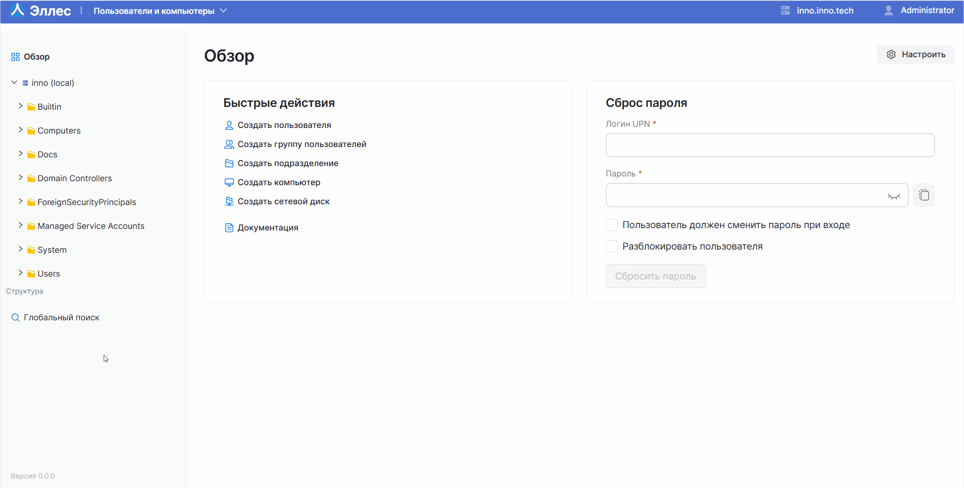Viewport: 964px width, 488px height.
Task: Click the Create computer monitor icon
Action: point(229,182)
